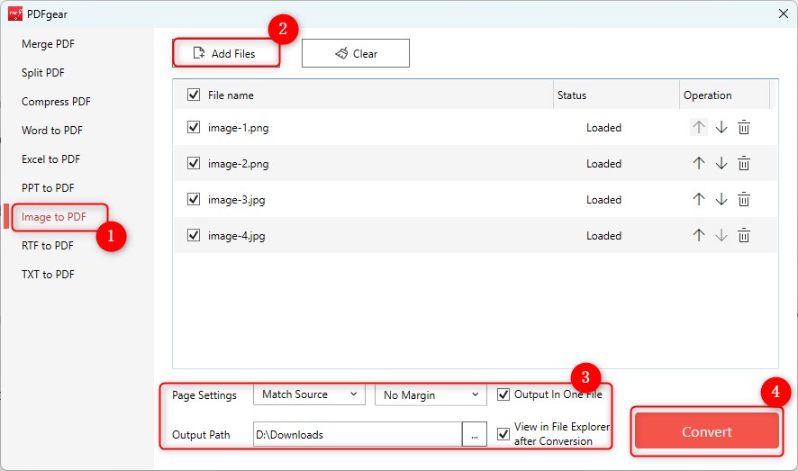
Task: Switch to Merge PDF in the sidebar
Action: (49, 44)
